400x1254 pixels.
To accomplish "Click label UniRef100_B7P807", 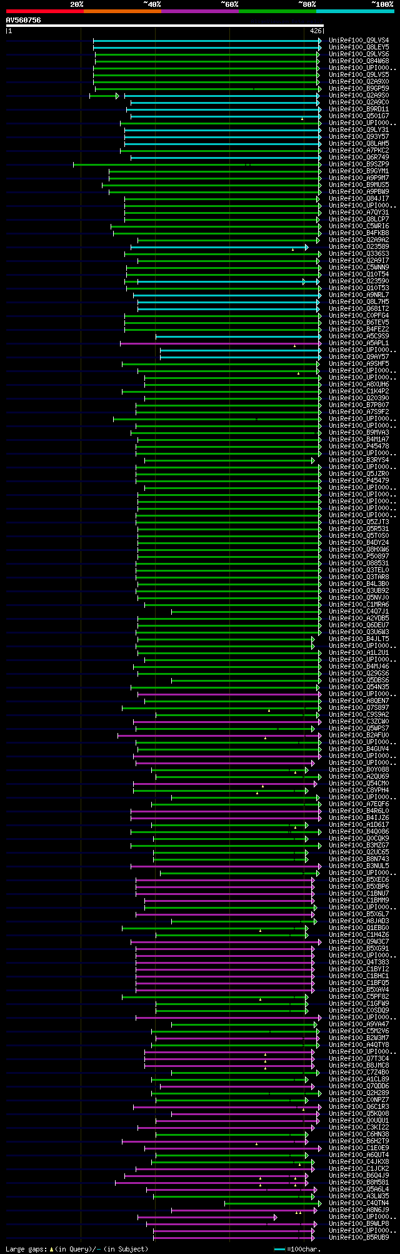I will point(359,405).
